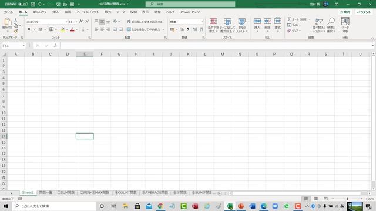This screenshot has width=376, height=211.
Task: Open the font size dropdown
Action: coord(76,22)
